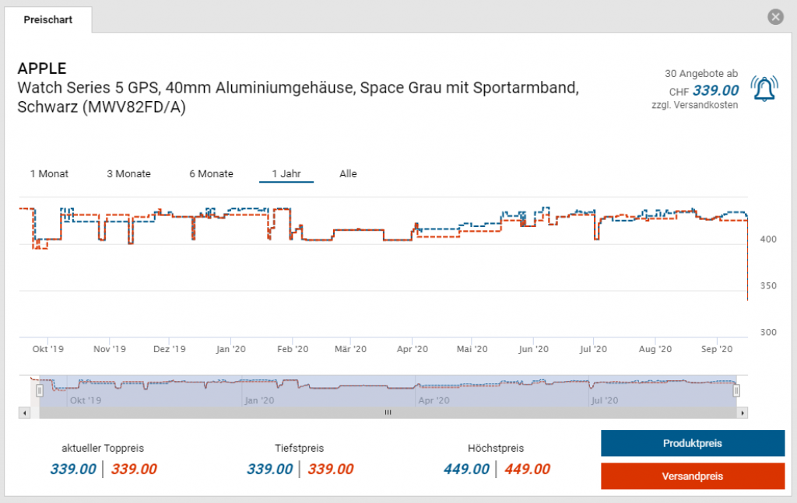797x503 pixels.
Task: Select the 3 Monate range
Action: (128, 173)
